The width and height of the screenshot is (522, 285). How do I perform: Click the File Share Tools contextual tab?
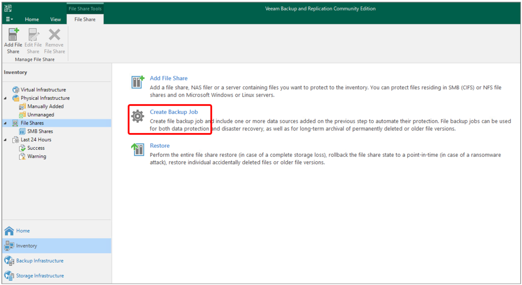(x=85, y=9)
